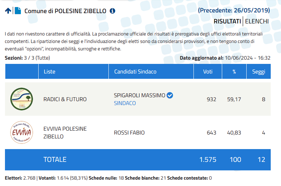Click the SINDACO label link
The width and height of the screenshot is (281, 186).
(125, 103)
